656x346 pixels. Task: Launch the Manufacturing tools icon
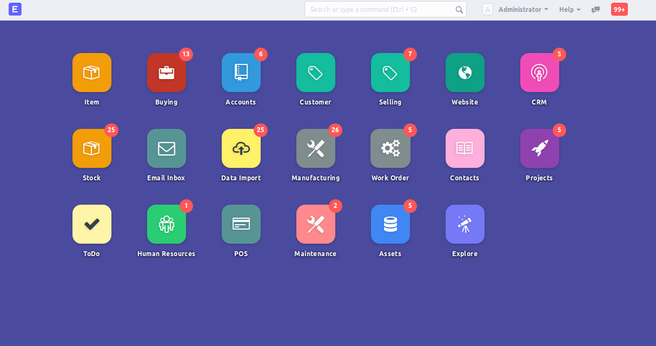[x=316, y=148]
